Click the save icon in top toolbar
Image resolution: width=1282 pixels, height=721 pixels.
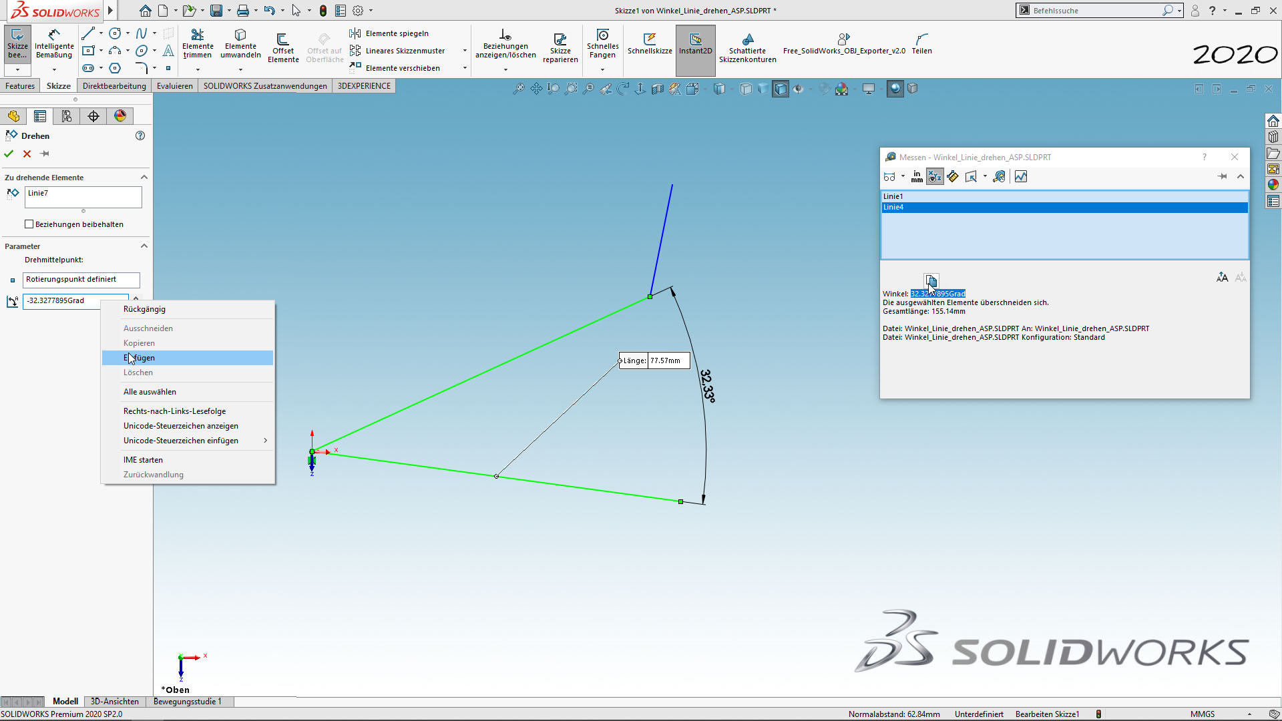click(216, 11)
